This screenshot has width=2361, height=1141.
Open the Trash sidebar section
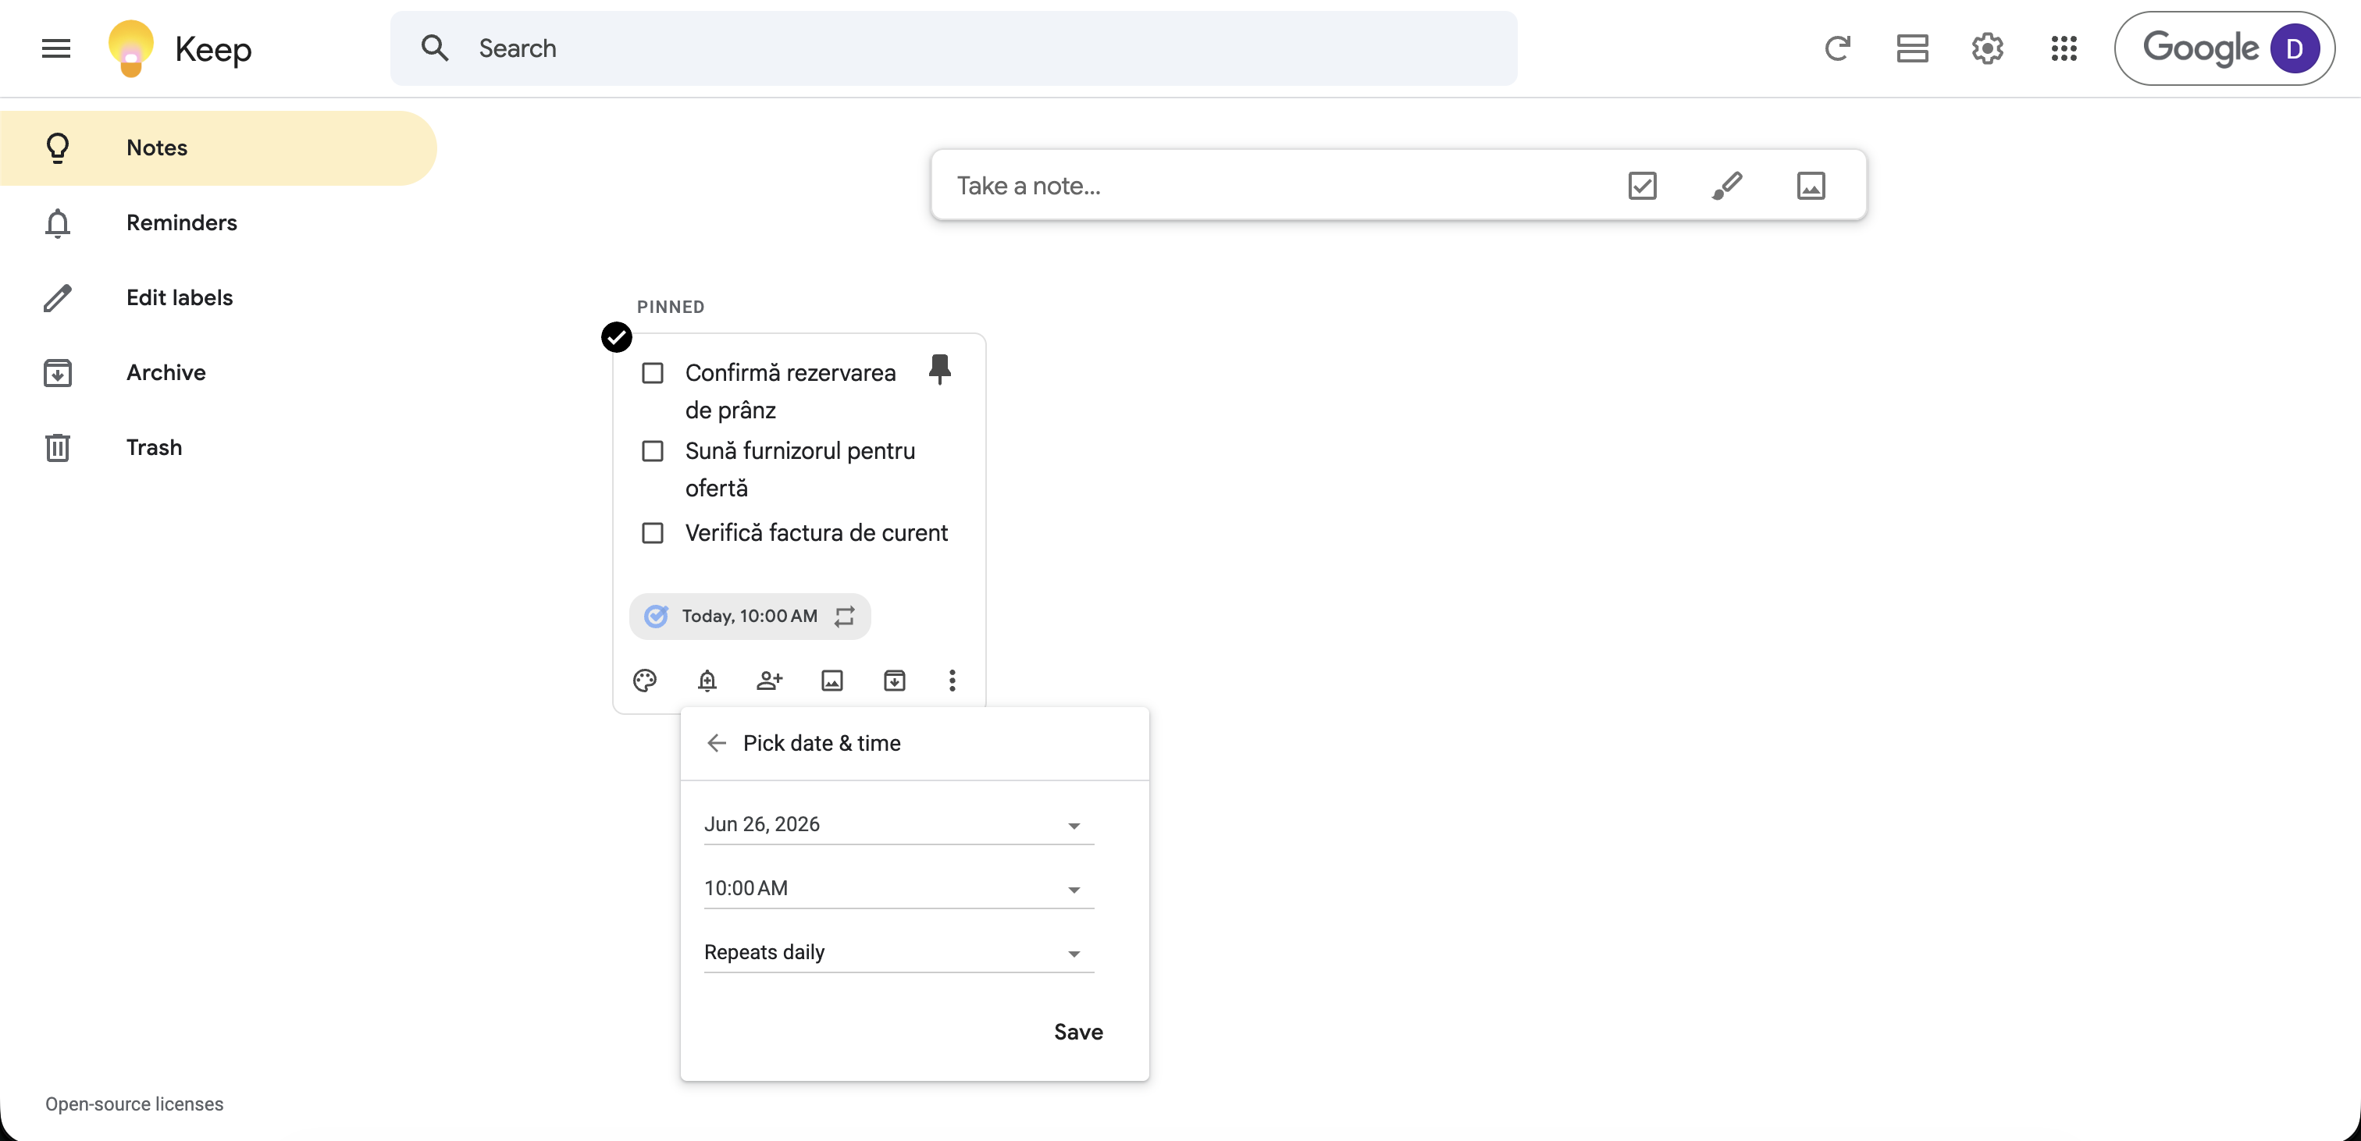[x=218, y=448]
